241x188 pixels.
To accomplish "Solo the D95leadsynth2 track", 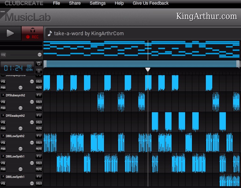I will point(39,122).
